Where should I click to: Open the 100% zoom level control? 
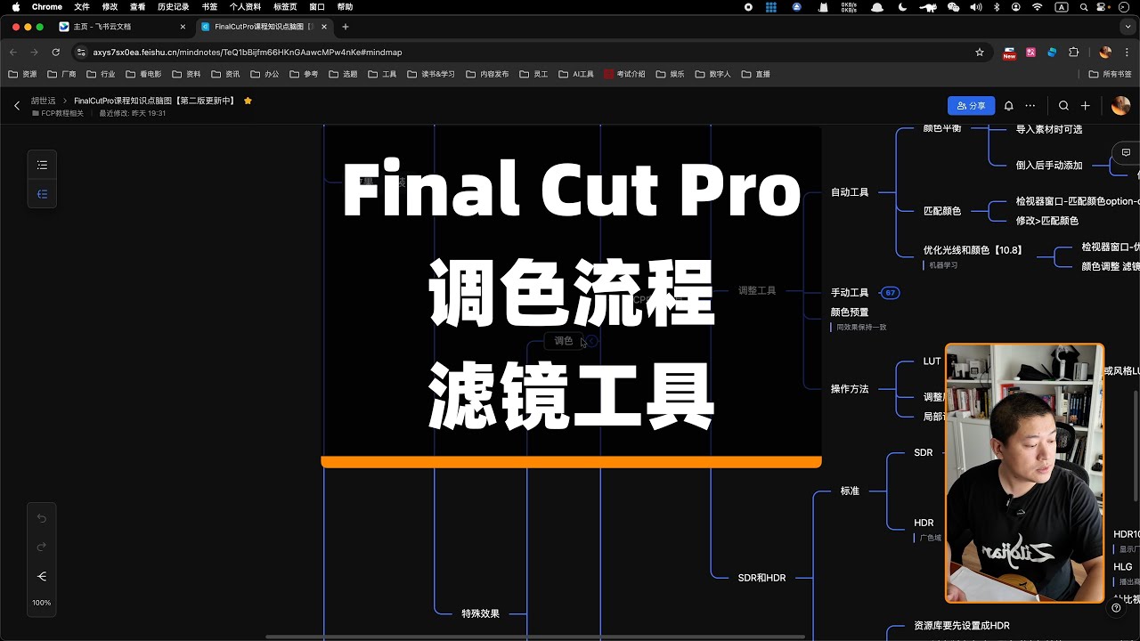[42, 603]
